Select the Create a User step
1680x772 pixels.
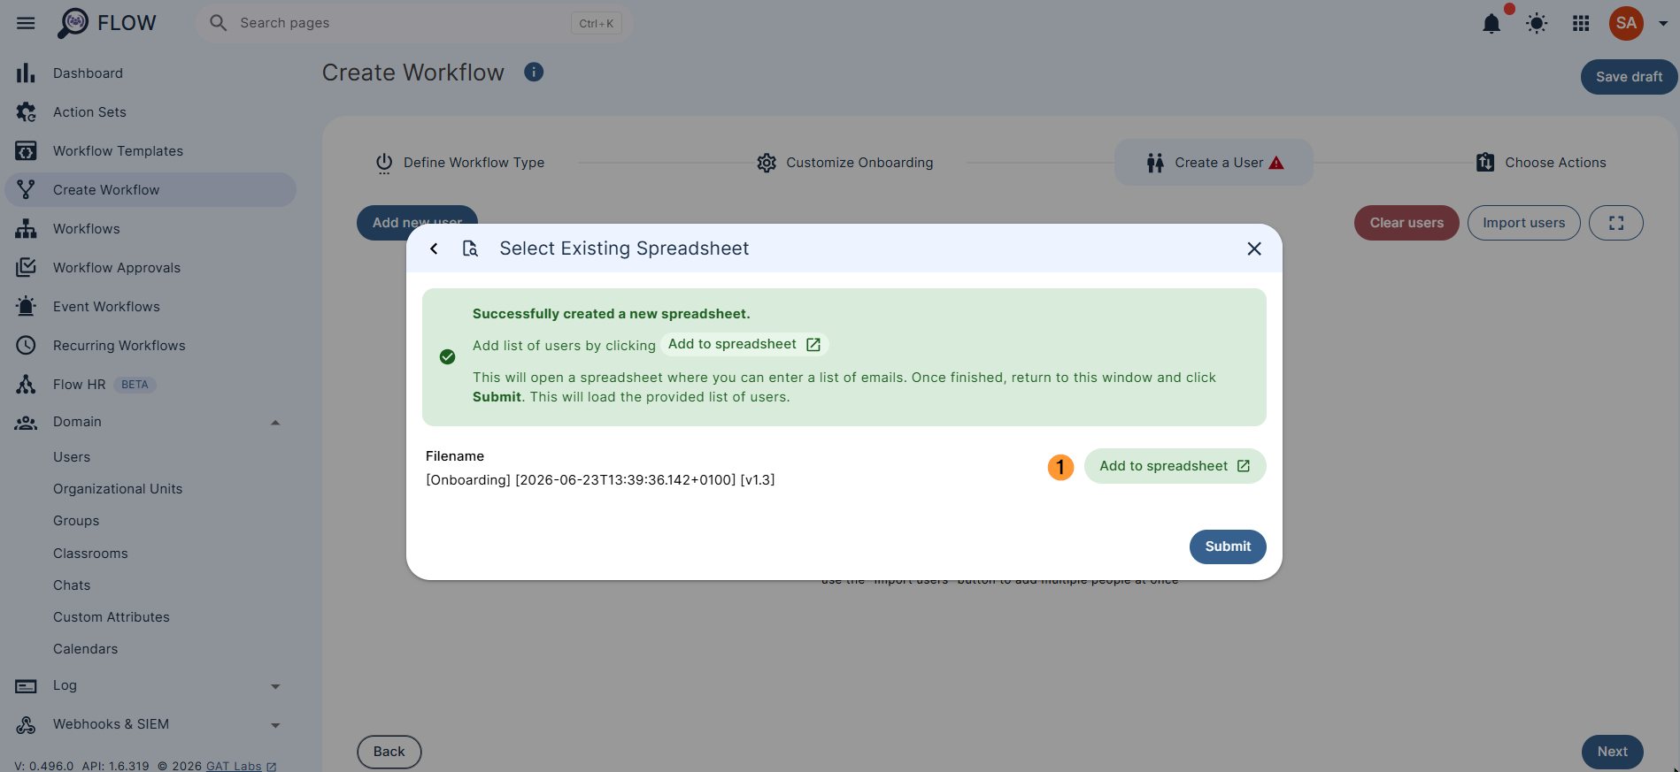[x=1214, y=163]
